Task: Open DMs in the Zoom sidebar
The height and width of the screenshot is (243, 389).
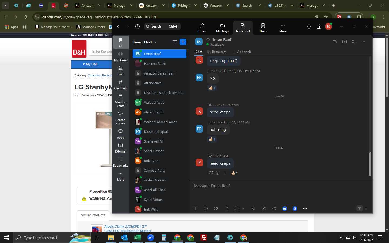Action: (120, 71)
